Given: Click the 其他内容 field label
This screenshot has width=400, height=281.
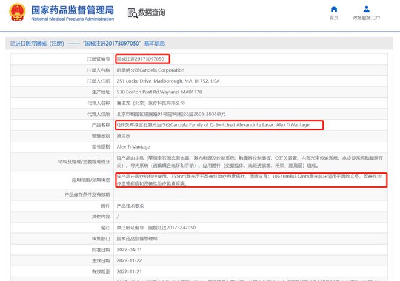Looking at the screenshot, I should [x=101, y=217].
